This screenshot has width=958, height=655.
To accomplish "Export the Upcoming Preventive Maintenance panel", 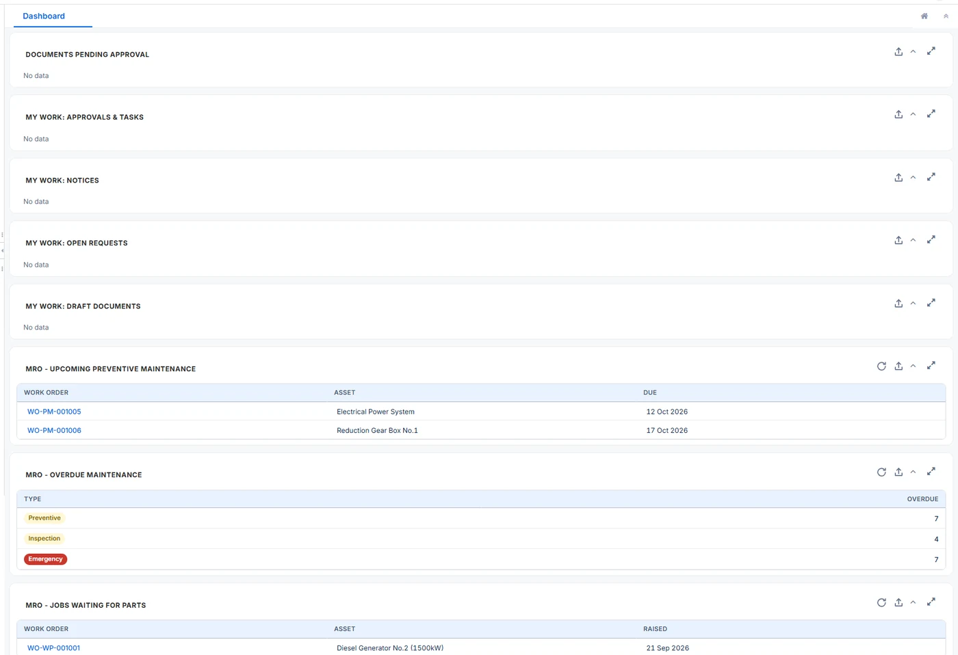I will coord(898,366).
